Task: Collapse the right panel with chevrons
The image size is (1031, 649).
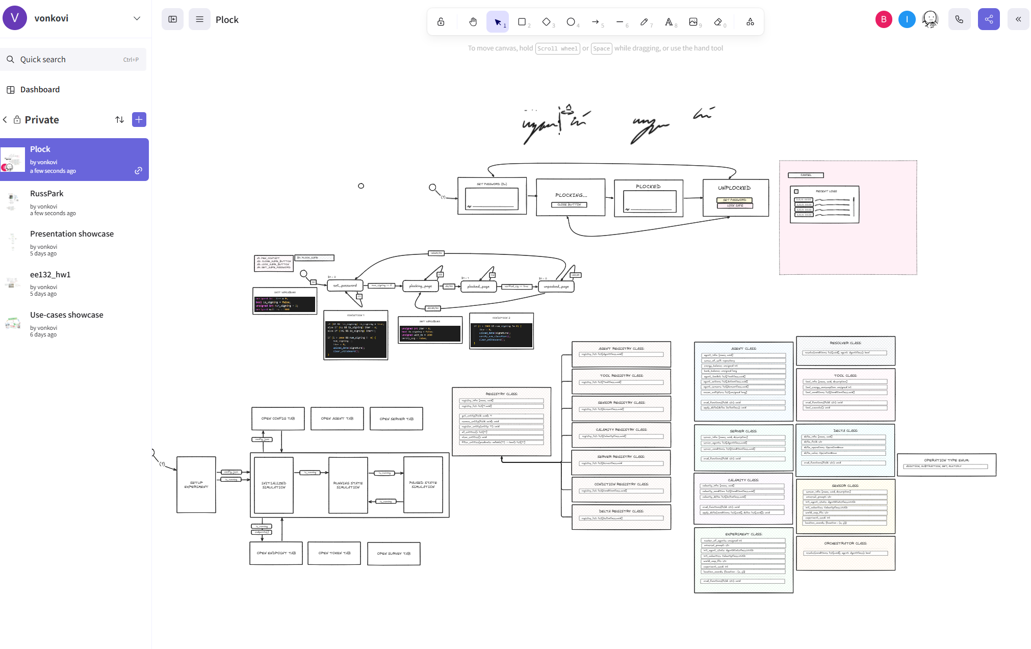Action: [x=1018, y=19]
